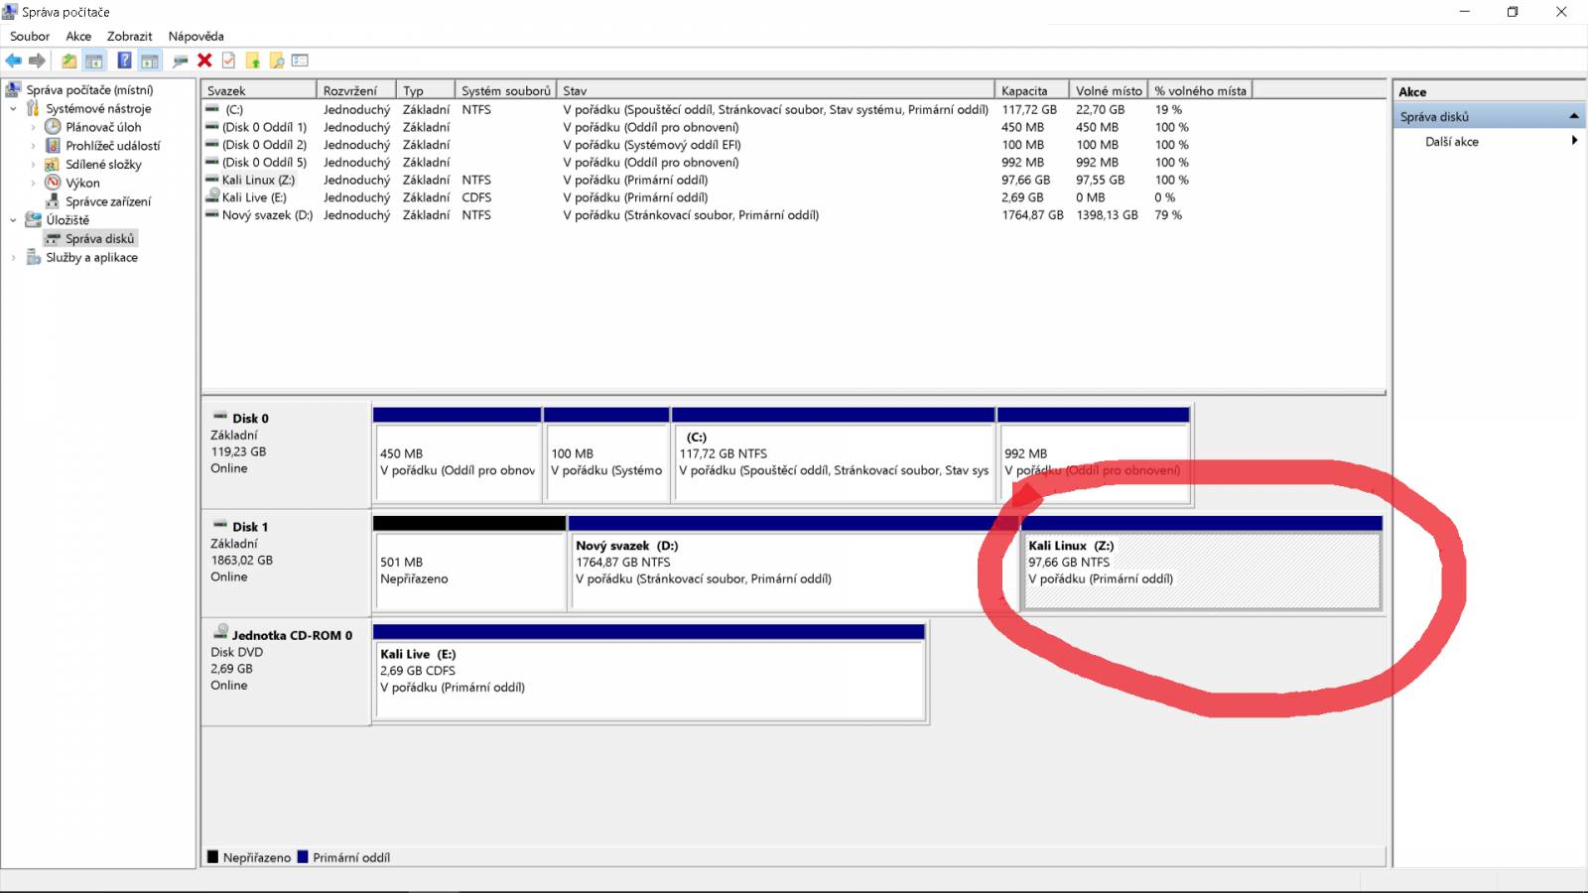Select the Nový svazek (D:) volume row
1588x893 pixels.
794,214
